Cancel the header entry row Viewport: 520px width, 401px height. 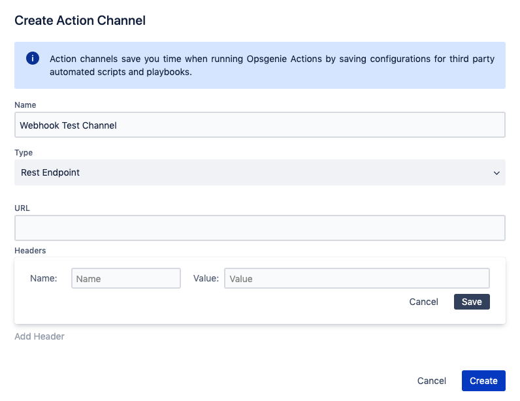(423, 302)
